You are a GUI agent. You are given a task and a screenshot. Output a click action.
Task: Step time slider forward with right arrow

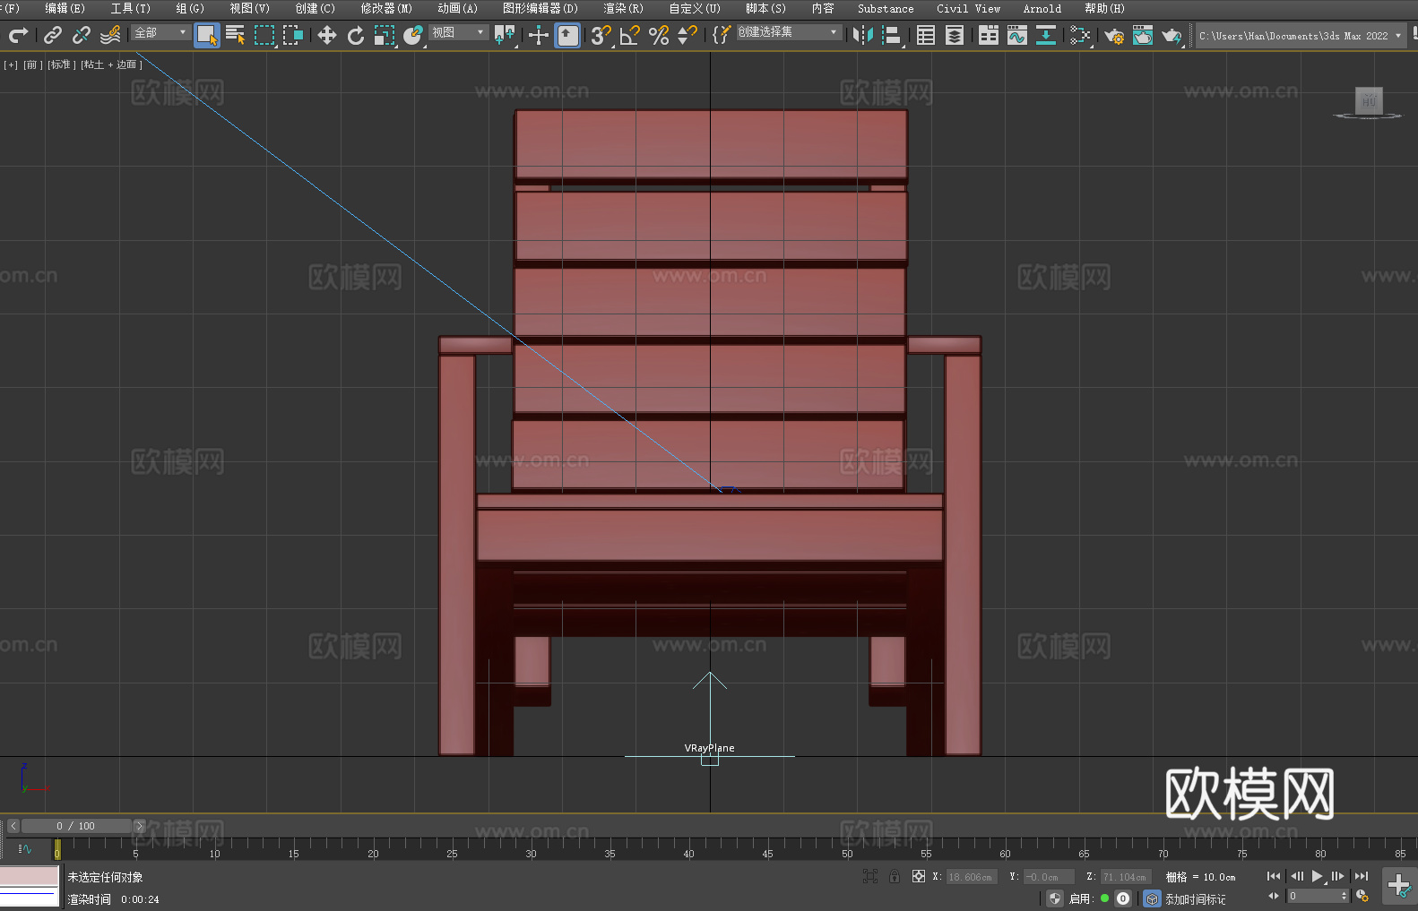click(139, 826)
